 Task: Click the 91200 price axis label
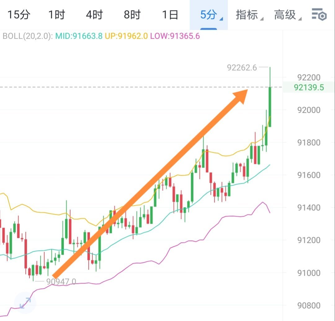pyautogui.click(x=309, y=240)
